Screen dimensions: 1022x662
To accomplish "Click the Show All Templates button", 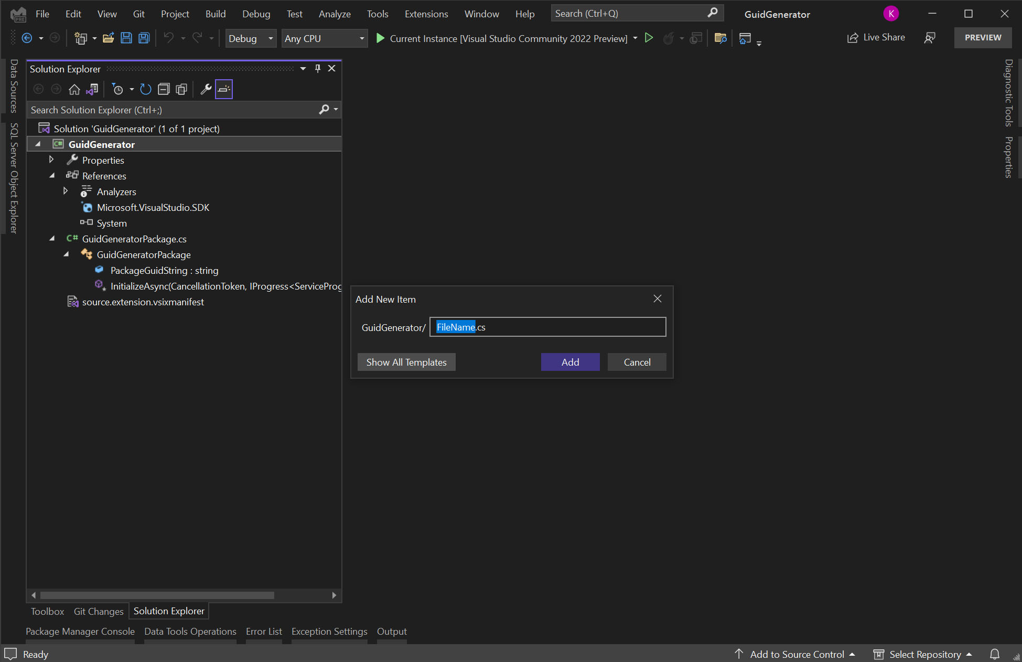I will (406, 362).
